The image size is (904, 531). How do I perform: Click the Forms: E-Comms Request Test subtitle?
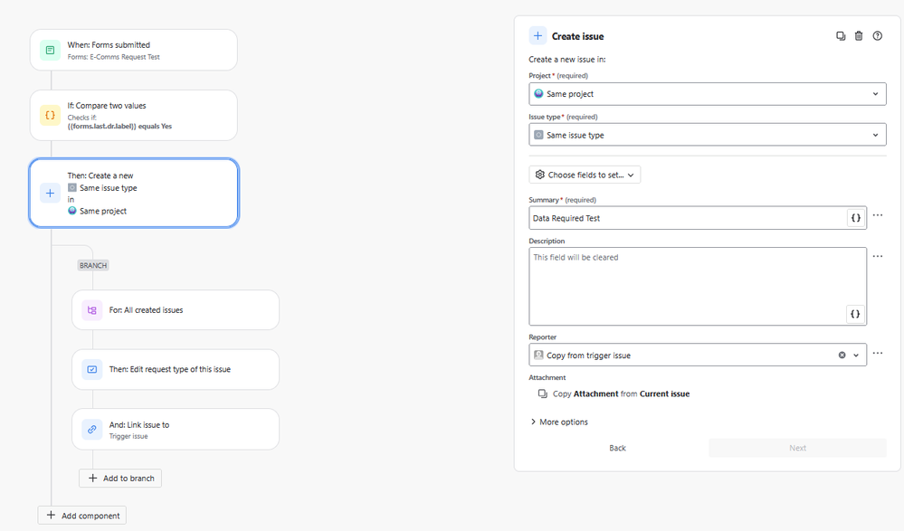(x=114, y=57)
